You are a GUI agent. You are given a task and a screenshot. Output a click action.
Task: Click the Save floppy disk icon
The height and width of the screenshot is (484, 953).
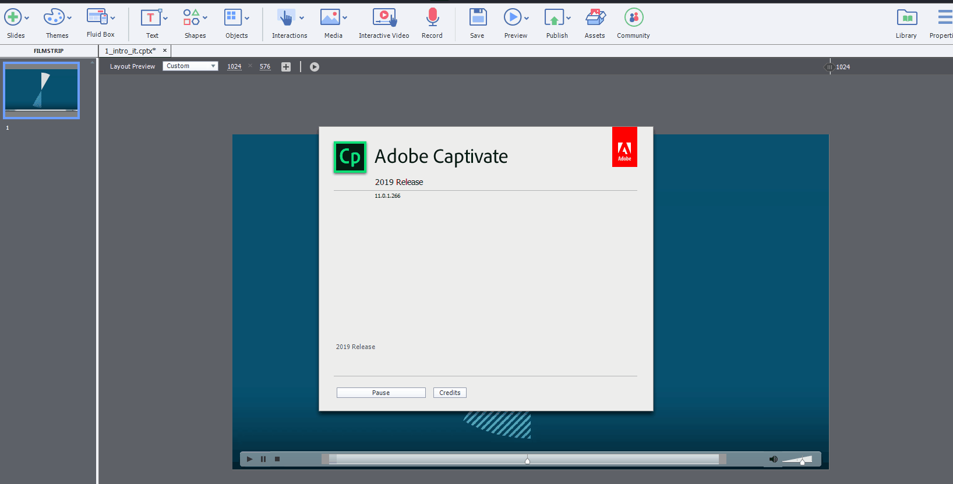coord(478,17)
